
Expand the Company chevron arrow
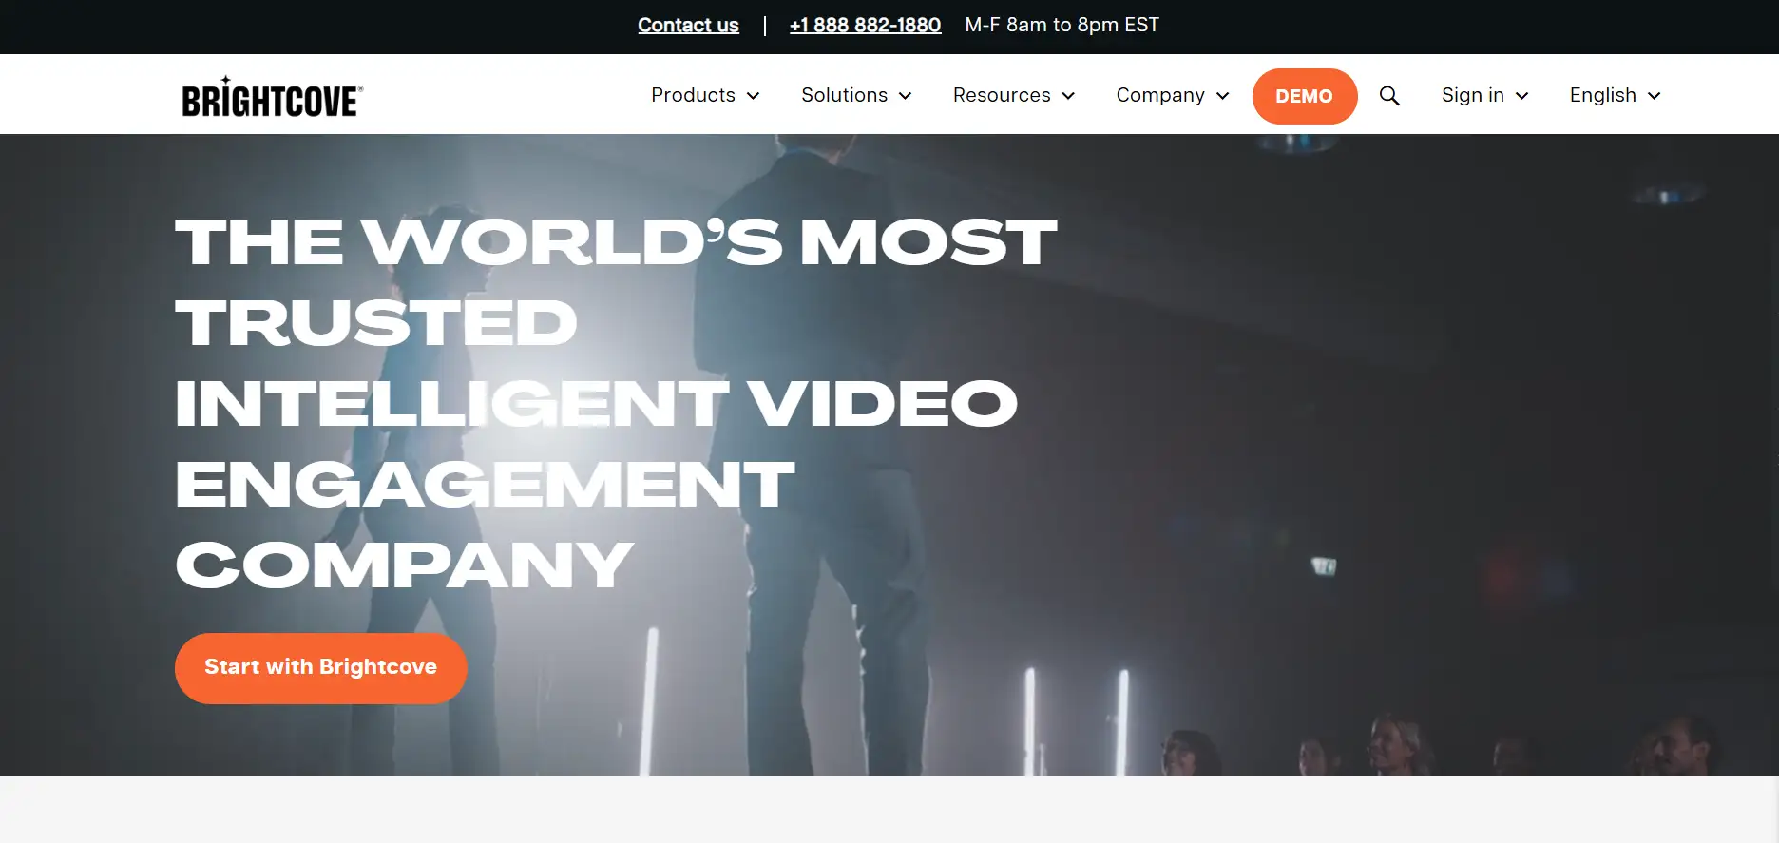(1222, 96)
